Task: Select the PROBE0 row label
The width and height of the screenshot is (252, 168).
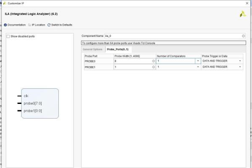Action: pyautogui.click(x=90, y=61)
